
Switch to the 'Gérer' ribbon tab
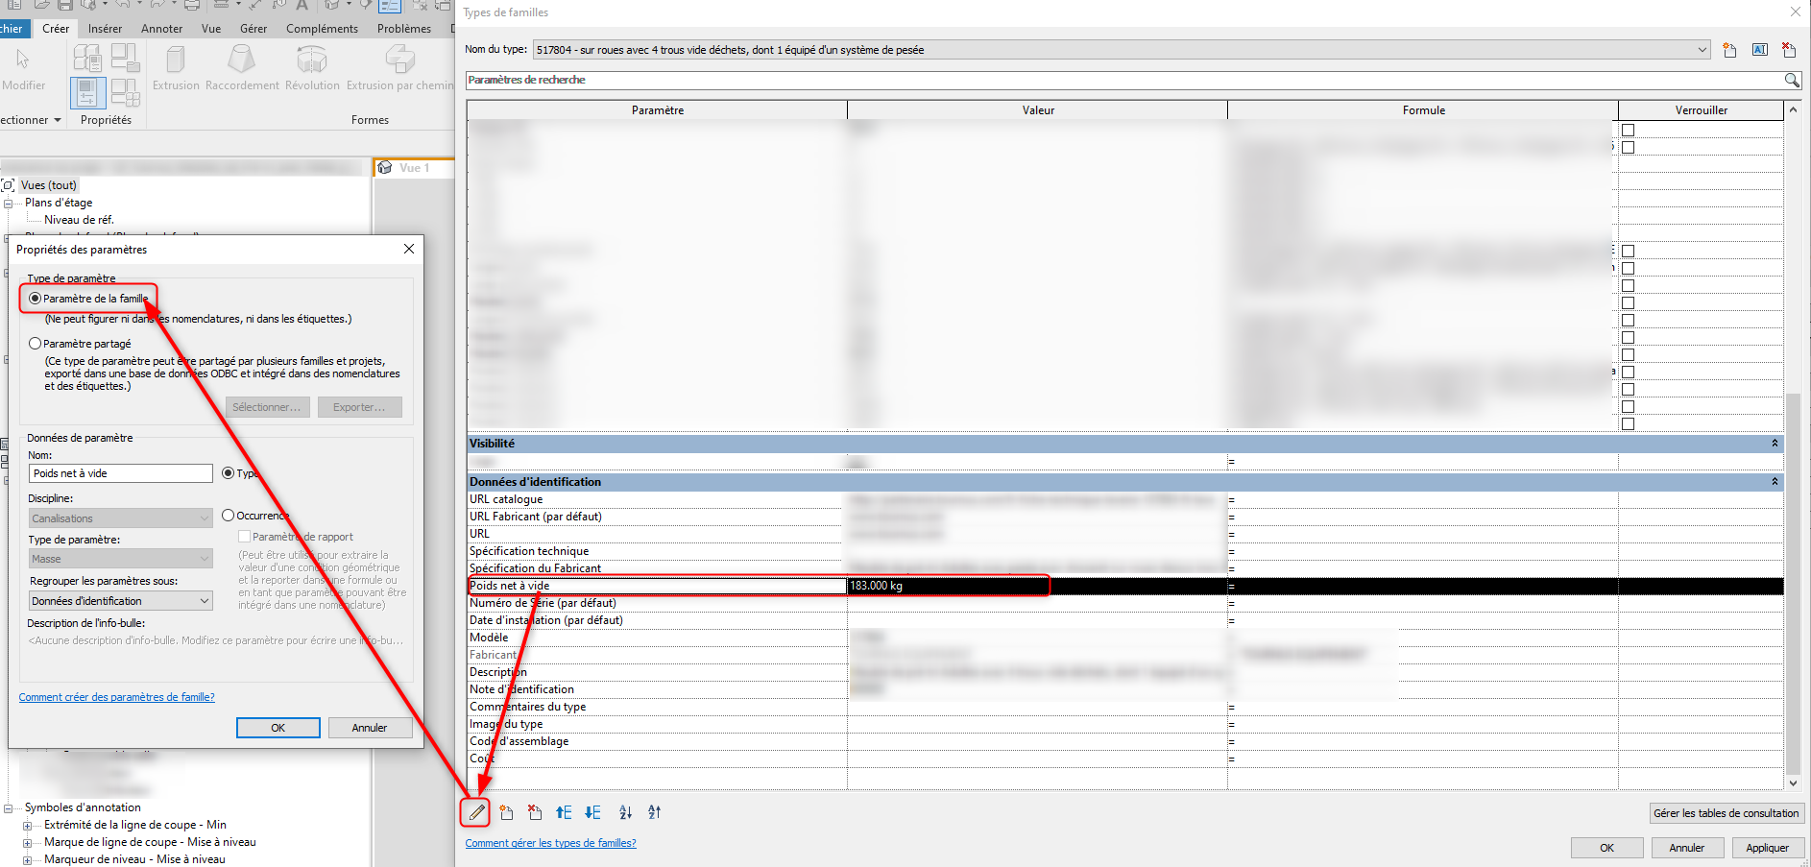point(254,29)
